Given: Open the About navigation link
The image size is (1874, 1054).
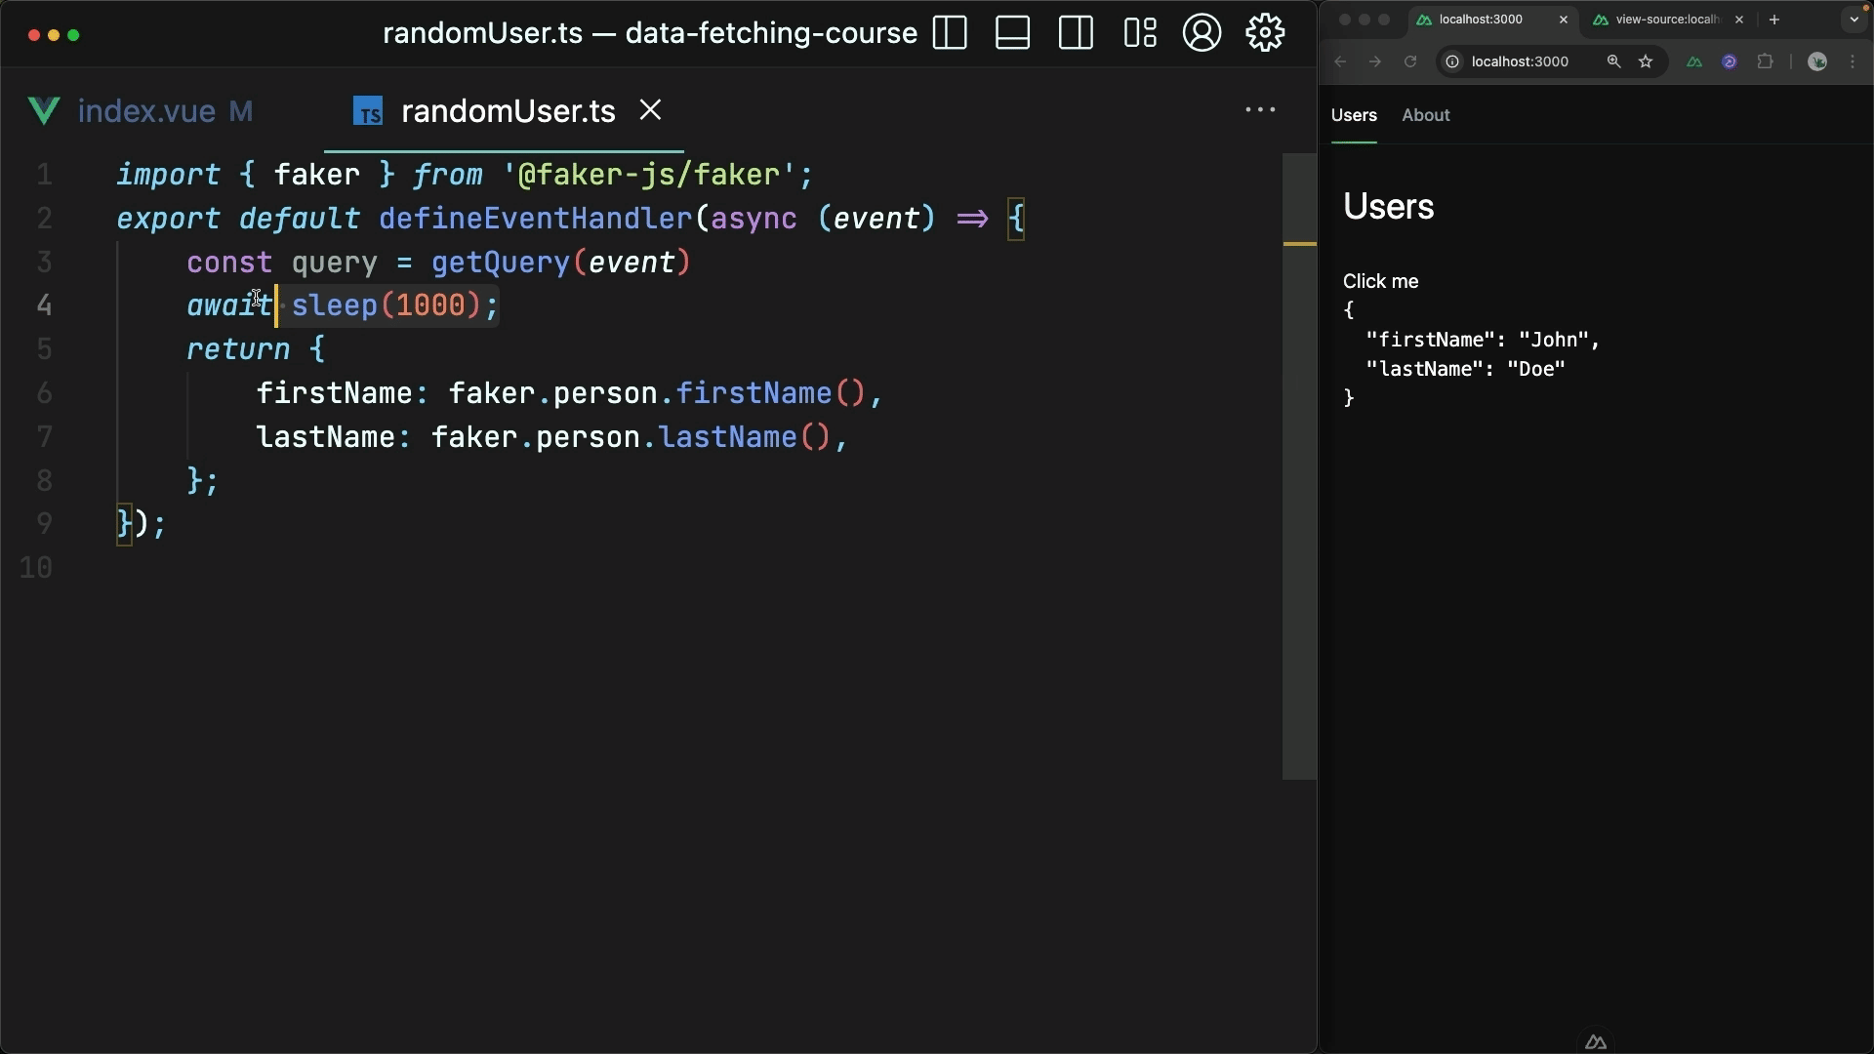Looking at the screenshot, I should [1426, 115].
